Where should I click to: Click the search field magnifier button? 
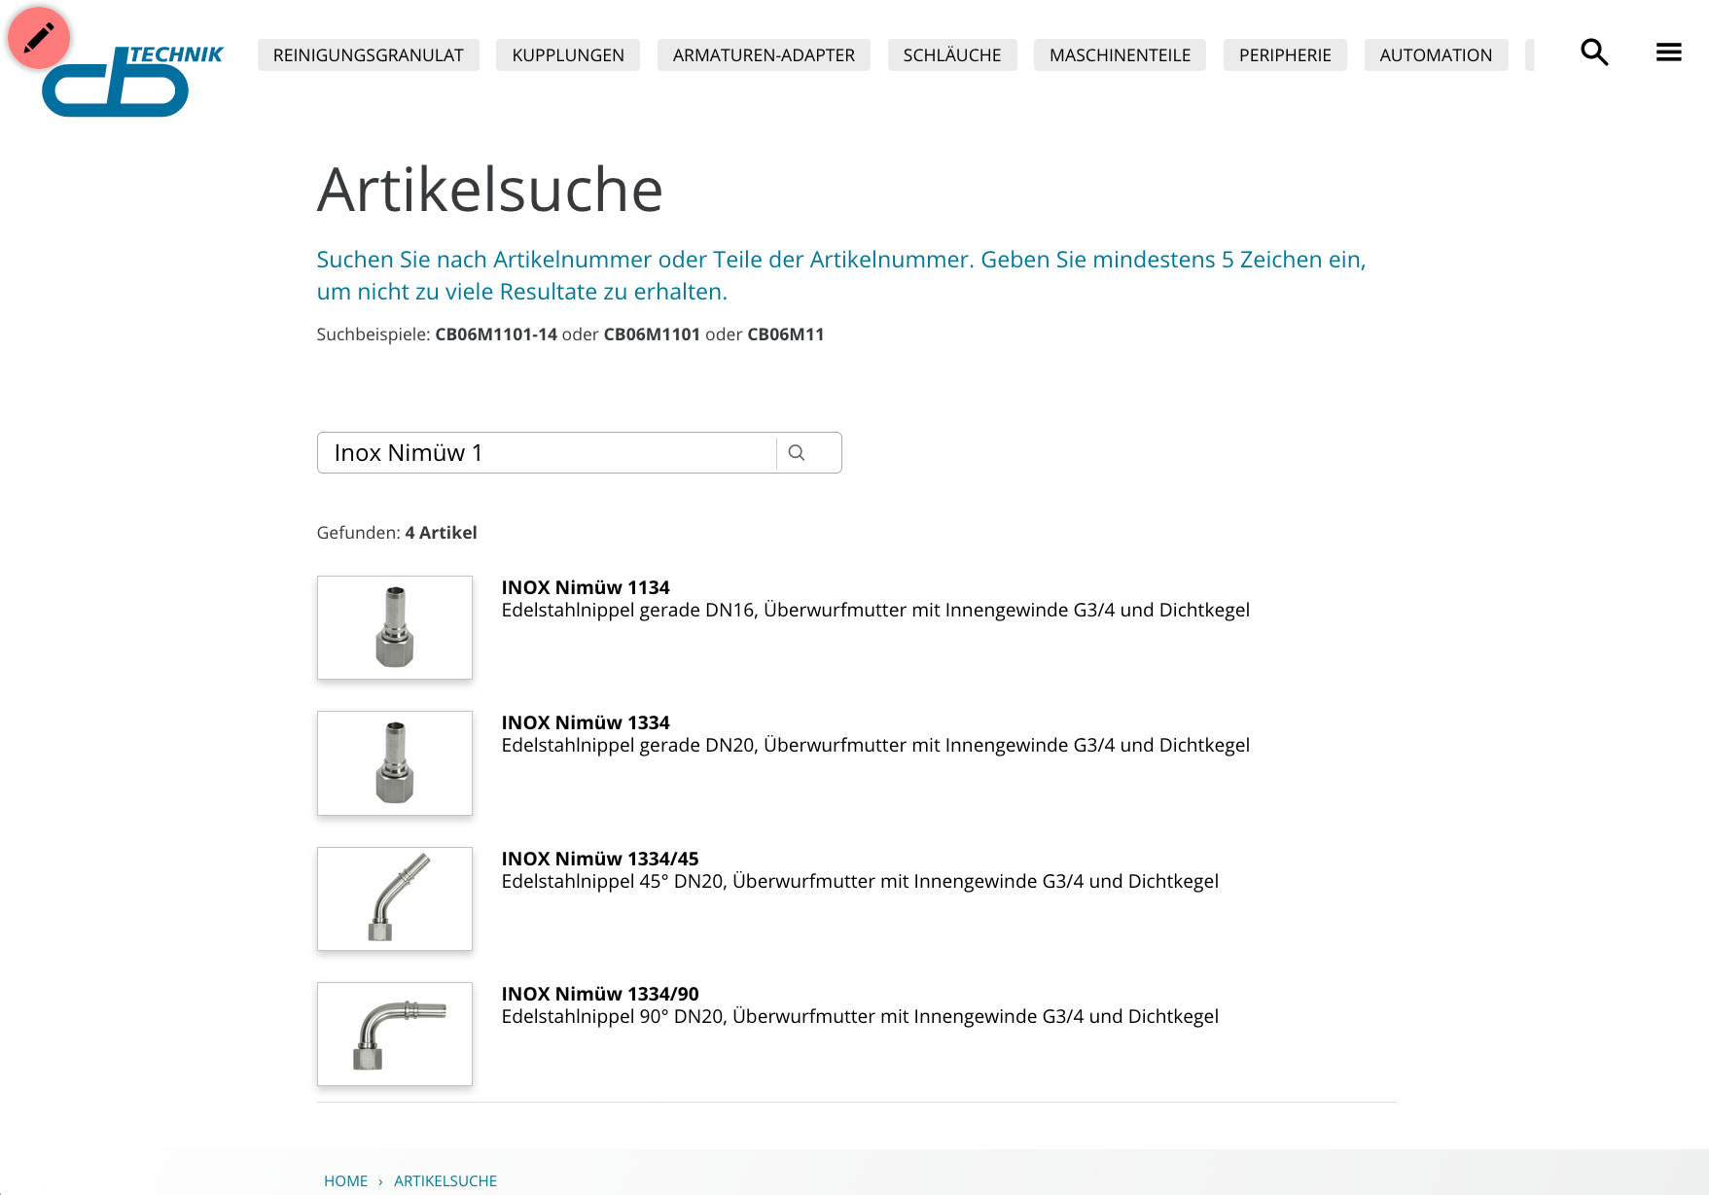pos(797,453)
